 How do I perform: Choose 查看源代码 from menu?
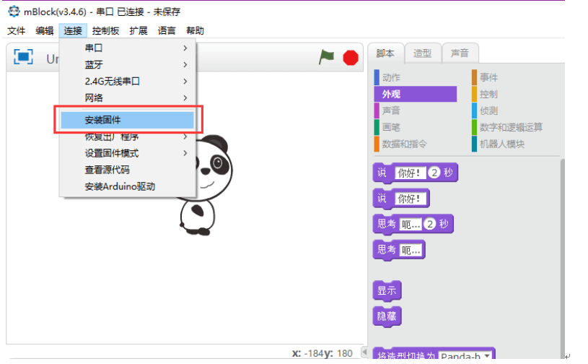pyautogui.click(x=128, y=170)
